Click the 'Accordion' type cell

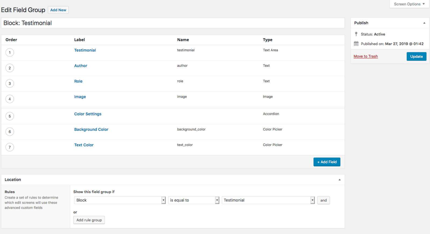point(271,114)
